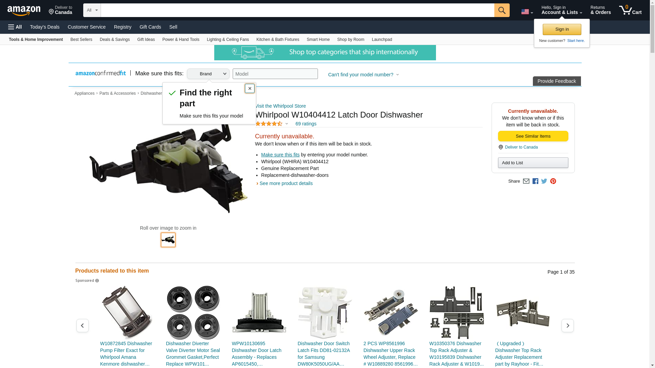The height and width of the screenshot is (368, 655).
Task: Open the All search category dropdown
Action: click(92, 10)
